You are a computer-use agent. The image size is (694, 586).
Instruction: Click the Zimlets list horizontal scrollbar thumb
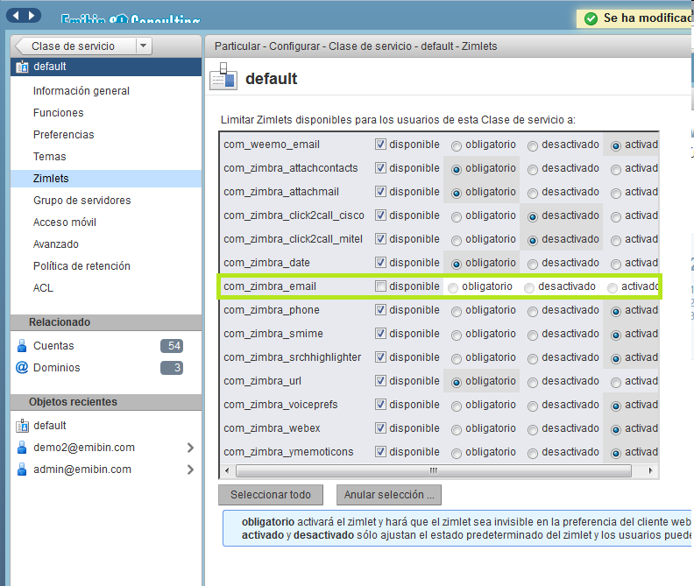(434, 470)
